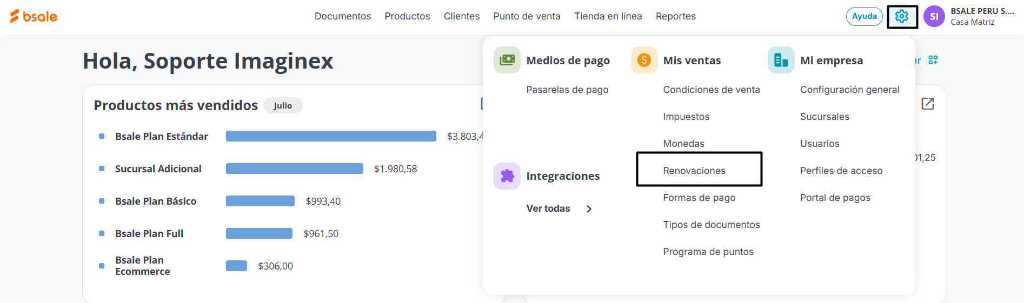Open Perfiles de acceso
Viewport: 1024px width, 303px height.
(841, 171)
